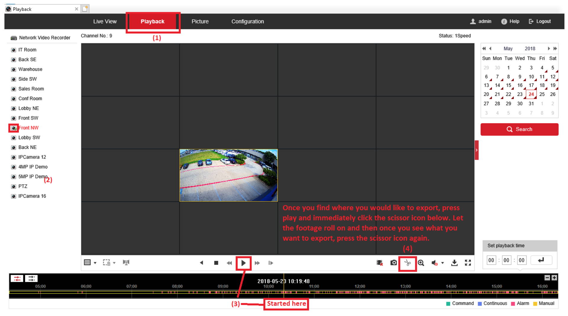
Task: Select the PTZ camera
Action: click(23, 186)
